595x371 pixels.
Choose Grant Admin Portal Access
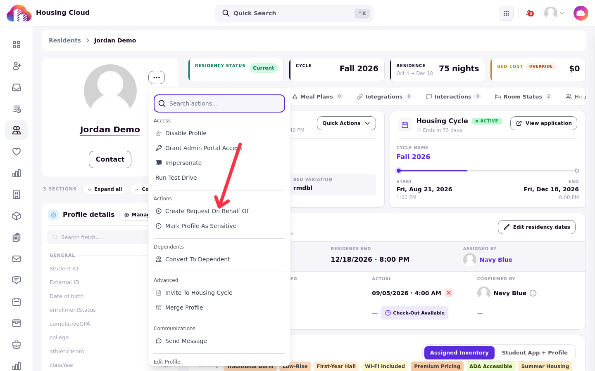tap(219, 148)
